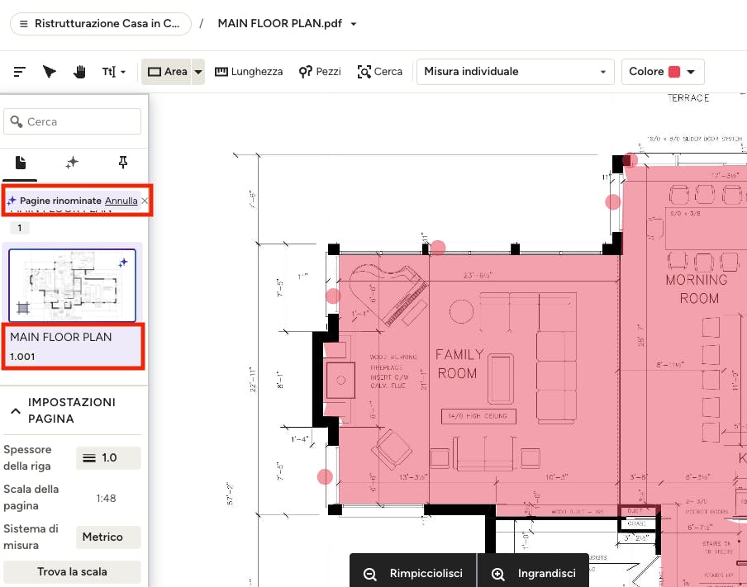Open the MAIN FLOOR PLAN.pdf file dropdown
The height and width of the screenshot is (587, 747).
pos(354,24)
